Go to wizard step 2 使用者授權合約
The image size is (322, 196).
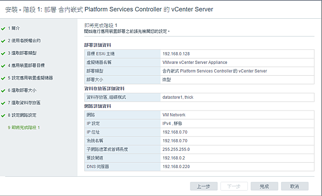(24, 41)
